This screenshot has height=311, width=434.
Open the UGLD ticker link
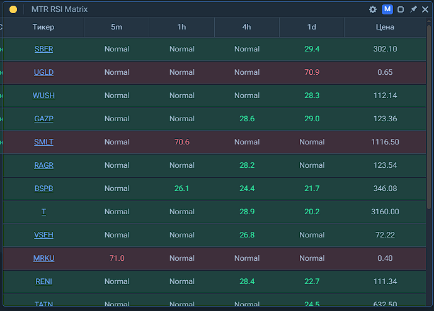tap(43, 72)
